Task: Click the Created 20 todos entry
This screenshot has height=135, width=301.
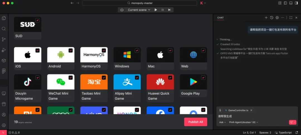Action: click(x=230, y=44)
